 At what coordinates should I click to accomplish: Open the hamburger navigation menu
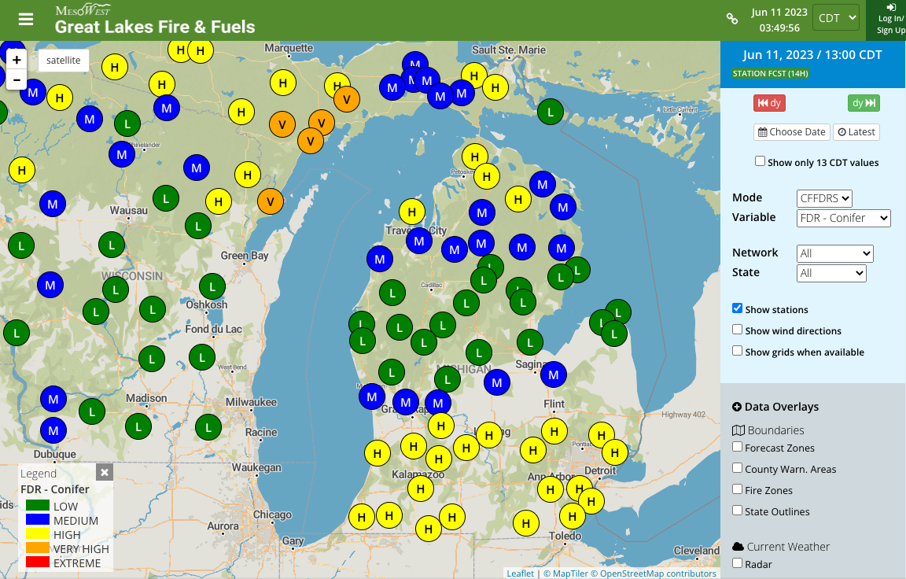pyautogui.click(x=26, y=20)
